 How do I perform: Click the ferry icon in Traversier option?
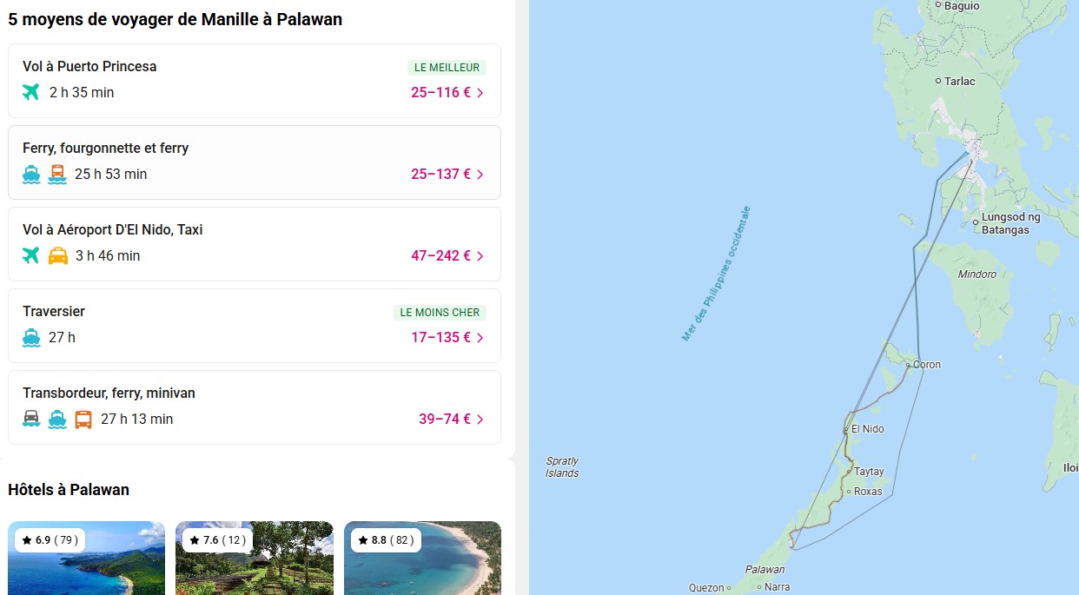coord(31,337)
